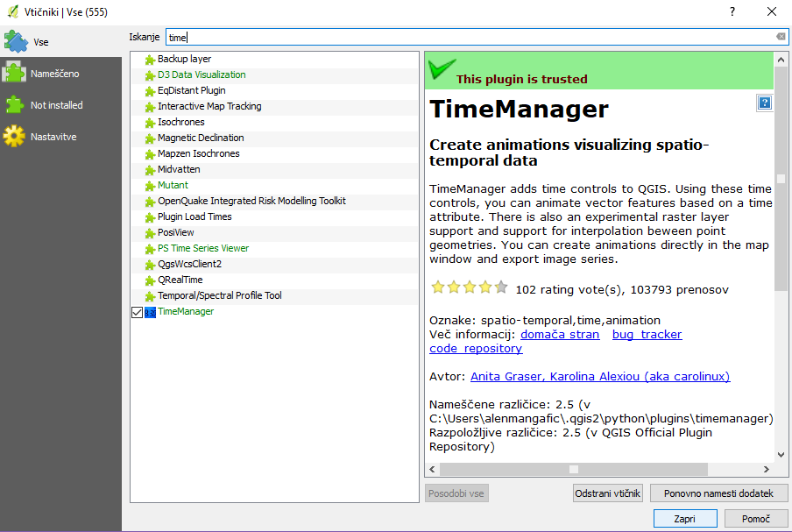The width and height of the screenshot is (792, 532).
Task: Uncheck the TimeManager plugin checkbox
Action: tap(137, 312)
